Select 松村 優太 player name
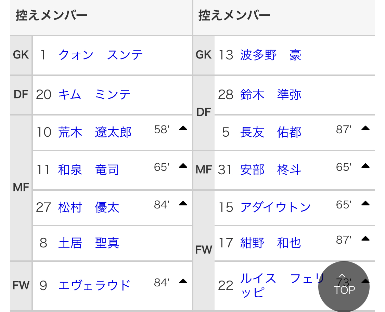The image size is (385, 312). pyautogui.click(x=89, y=207)
